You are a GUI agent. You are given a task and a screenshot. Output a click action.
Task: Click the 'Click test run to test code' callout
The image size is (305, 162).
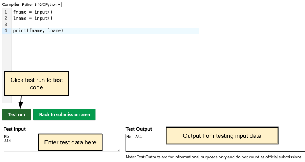pos(37,84)
